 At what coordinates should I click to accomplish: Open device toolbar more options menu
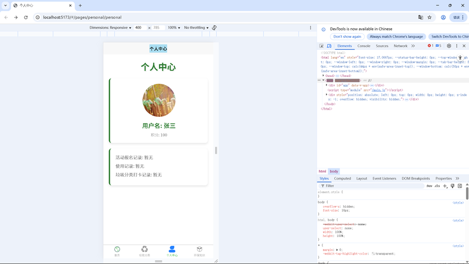pos(310,28)
